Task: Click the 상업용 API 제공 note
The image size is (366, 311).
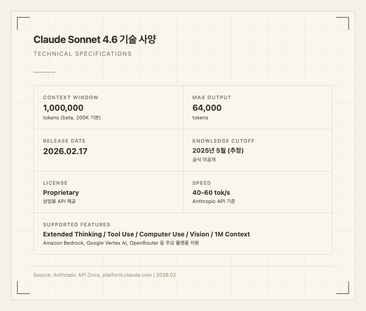Action: tap(59, 201)
